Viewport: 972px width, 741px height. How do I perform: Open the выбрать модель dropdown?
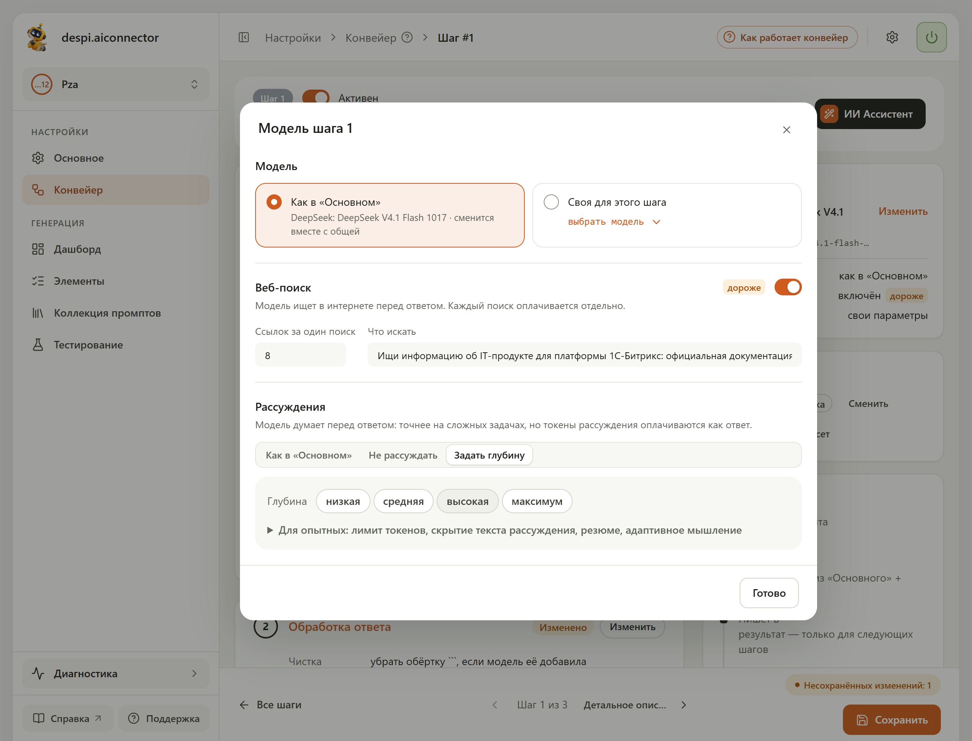coord(614,221)
